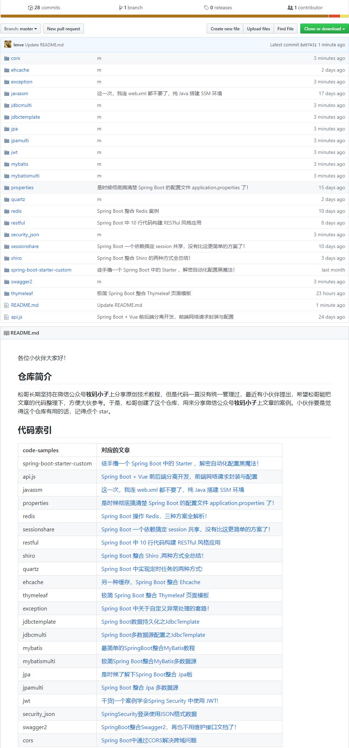The width and height of the screenshot is (349, 748).
Task: Click the commits history clock icon
Action: pos(30,8)
